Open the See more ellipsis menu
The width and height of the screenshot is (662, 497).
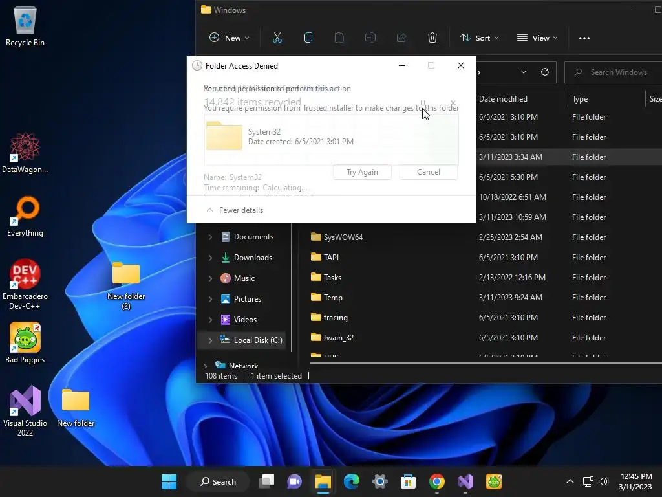pos(584,38)
